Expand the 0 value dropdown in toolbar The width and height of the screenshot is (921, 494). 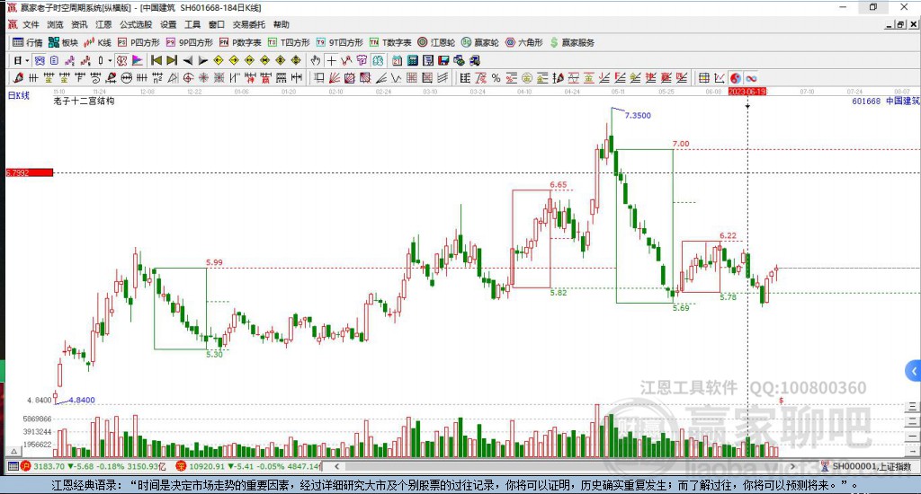click(x=110, y=60)
